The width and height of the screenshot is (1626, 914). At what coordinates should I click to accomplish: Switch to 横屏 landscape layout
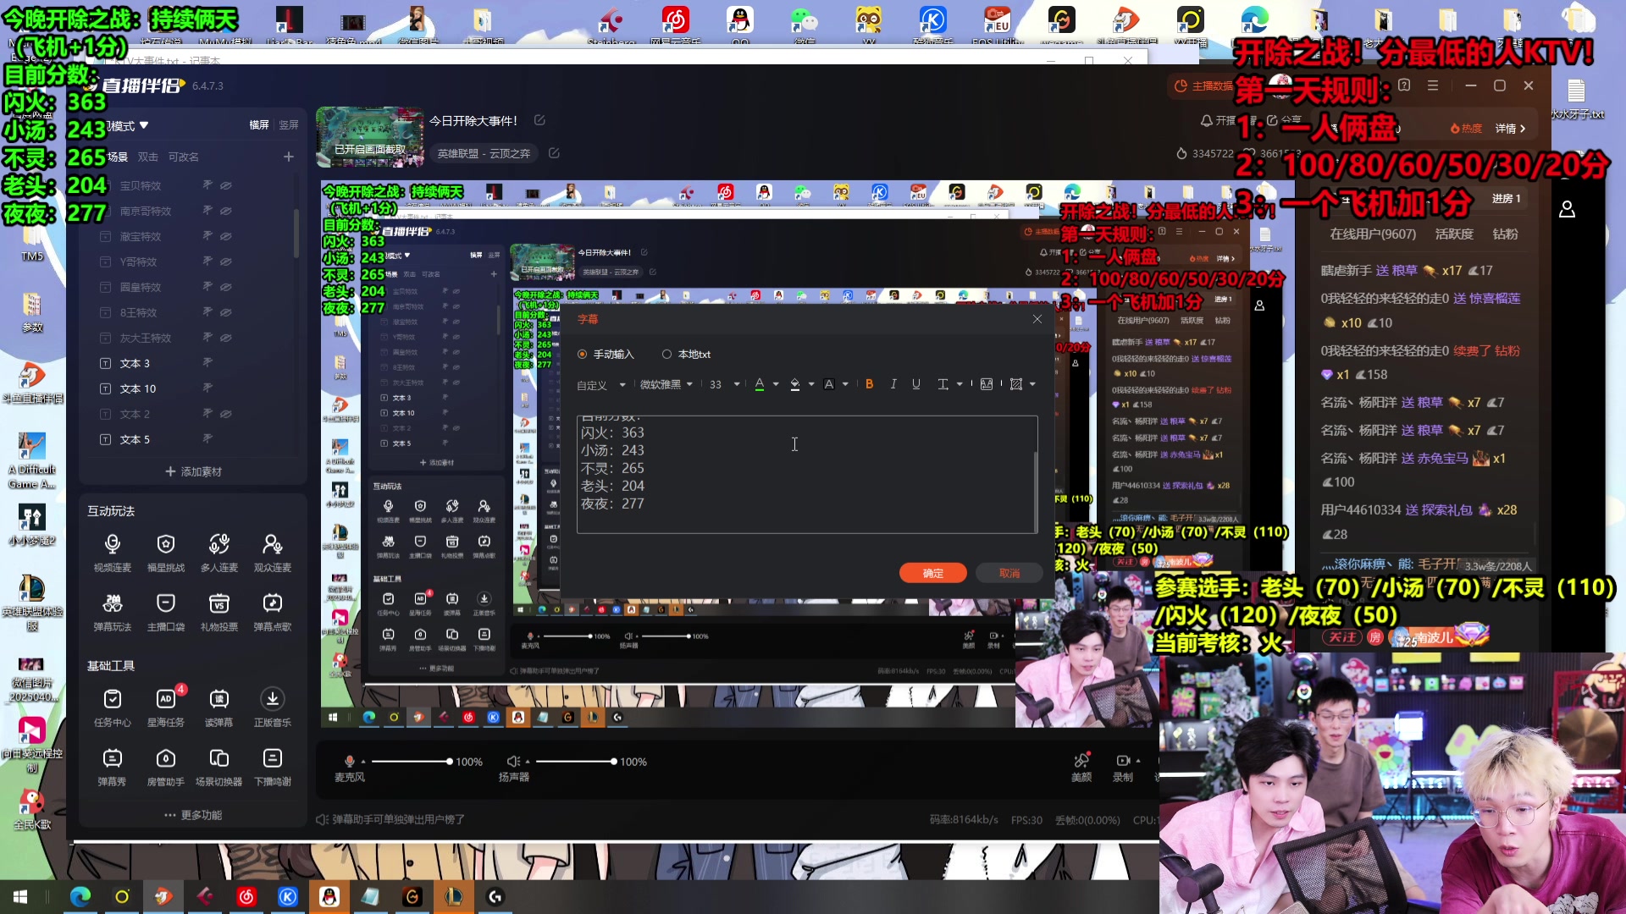point(259,125)
